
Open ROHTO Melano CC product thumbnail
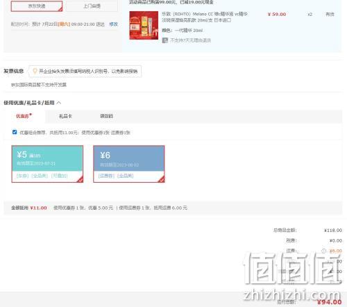tap(144, 25)
